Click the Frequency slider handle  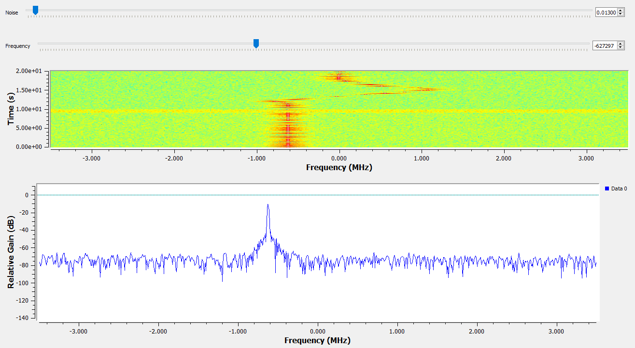pyautogui.click(x=256, y=43)
